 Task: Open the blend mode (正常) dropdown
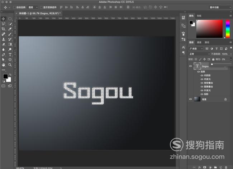199,54
